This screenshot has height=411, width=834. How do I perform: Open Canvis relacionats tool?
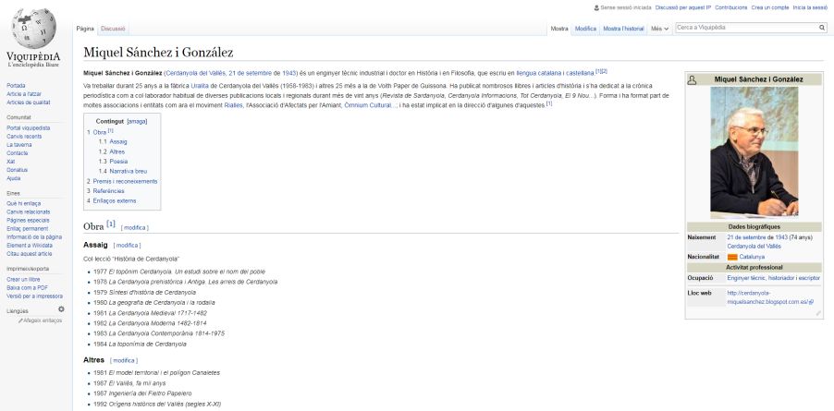(28, 212)
